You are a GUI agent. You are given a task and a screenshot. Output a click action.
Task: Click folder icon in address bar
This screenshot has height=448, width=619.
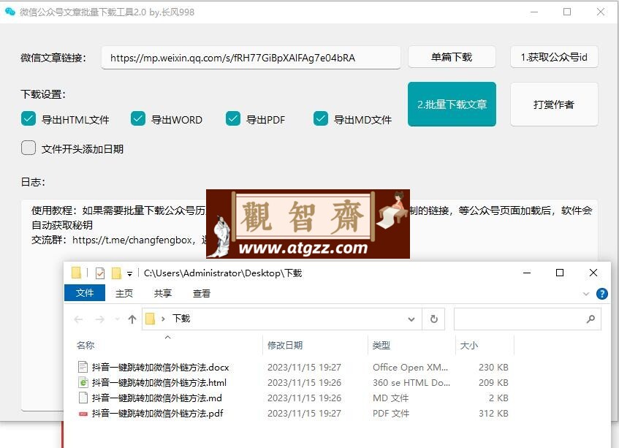coord(151,319)
